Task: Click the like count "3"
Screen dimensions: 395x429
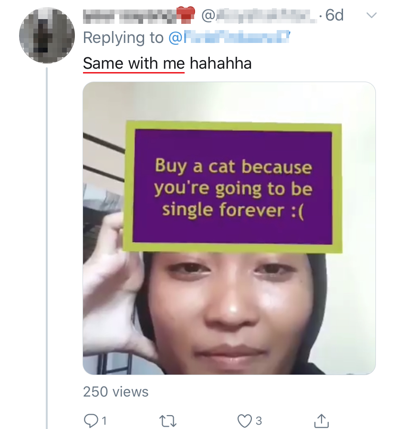Action: coord(259,421)
